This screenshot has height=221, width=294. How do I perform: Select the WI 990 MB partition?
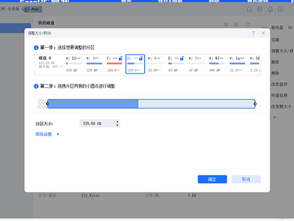pyautogui.click(x=217, y=64)
